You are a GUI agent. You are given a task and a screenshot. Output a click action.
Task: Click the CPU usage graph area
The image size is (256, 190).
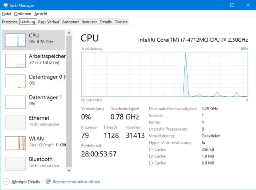tap(164, 74)
